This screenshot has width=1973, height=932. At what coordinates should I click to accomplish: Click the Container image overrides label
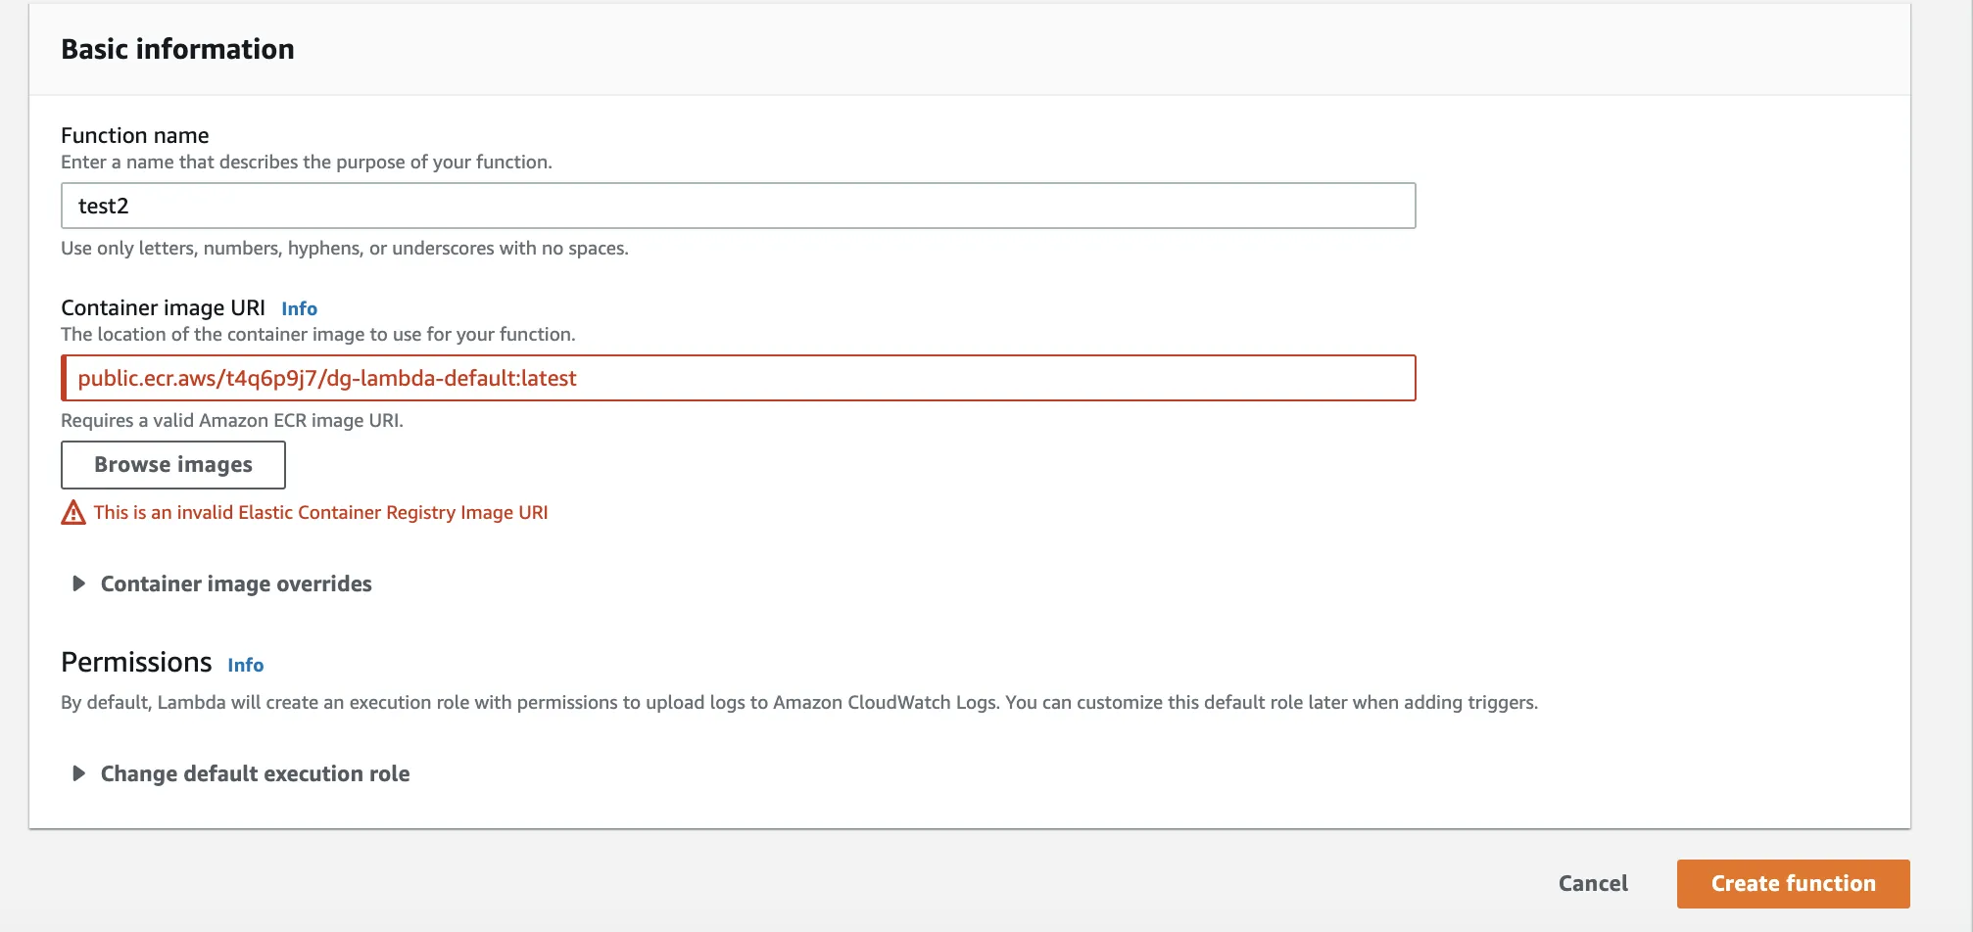coord(236,583)
